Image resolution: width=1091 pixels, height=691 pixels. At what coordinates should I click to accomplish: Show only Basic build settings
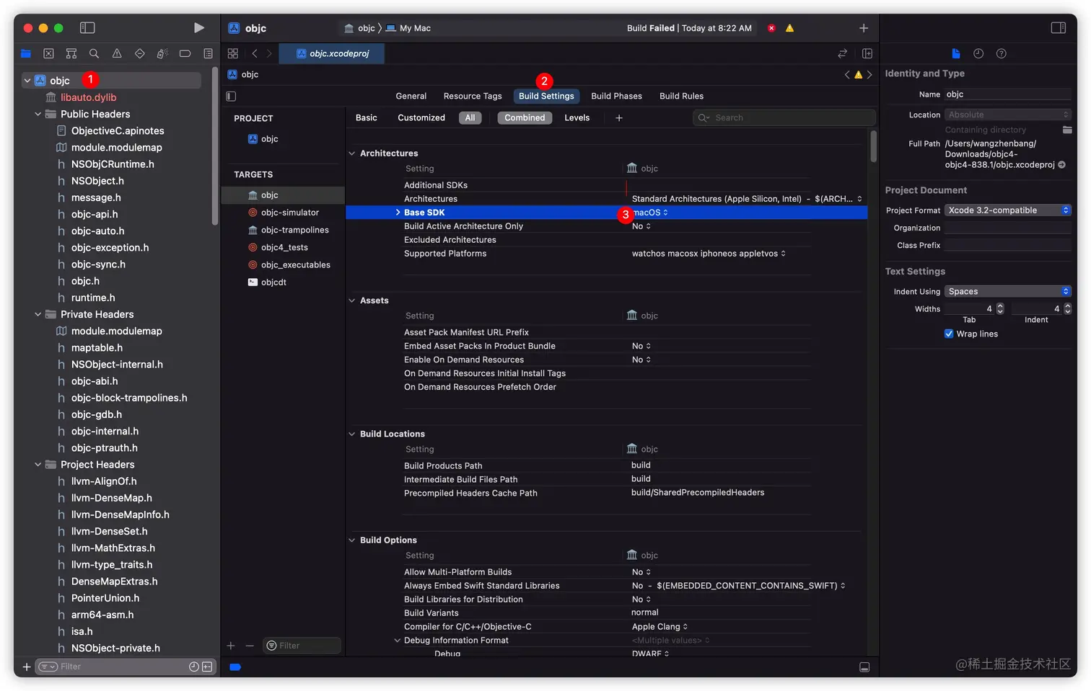pyautogui.click(x=367, y=118)
